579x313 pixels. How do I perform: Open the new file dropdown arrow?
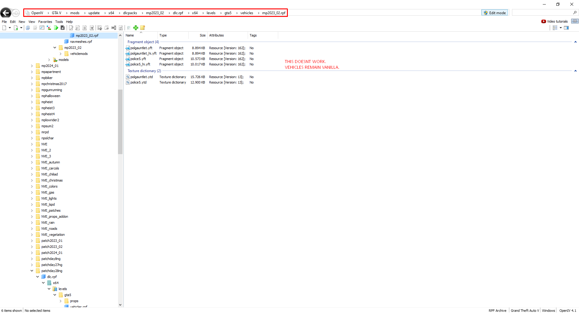point(10,28)
